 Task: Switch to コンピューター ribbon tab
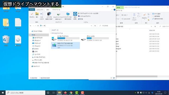point(40,9)
